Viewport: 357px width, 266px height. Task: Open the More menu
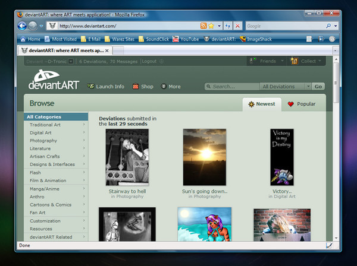tap(171, 86)
